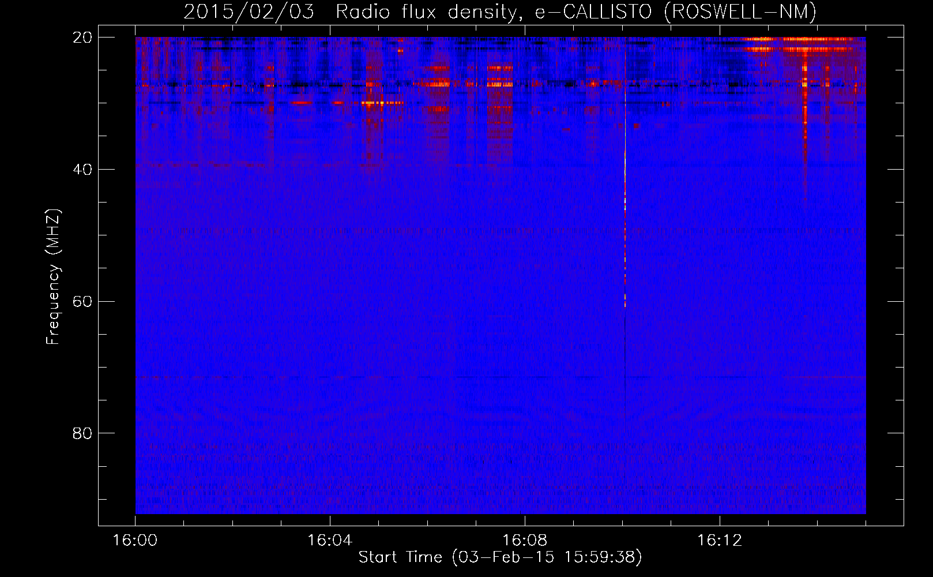
Task: Click the '80' frequency tick label
Action: [x=82, y=433]
